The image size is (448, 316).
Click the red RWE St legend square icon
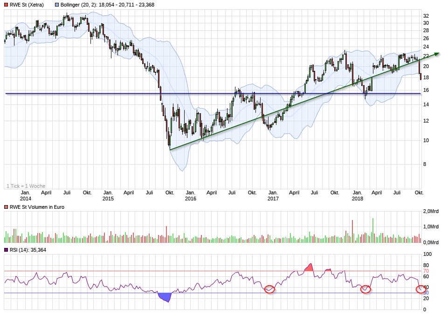pos(6,4)
